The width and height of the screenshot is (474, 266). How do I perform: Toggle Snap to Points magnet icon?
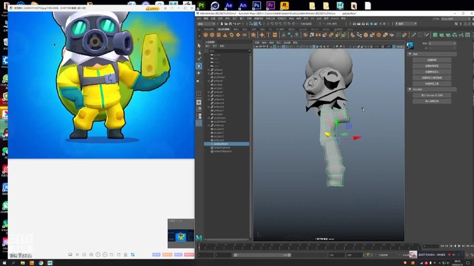[280, 24]
